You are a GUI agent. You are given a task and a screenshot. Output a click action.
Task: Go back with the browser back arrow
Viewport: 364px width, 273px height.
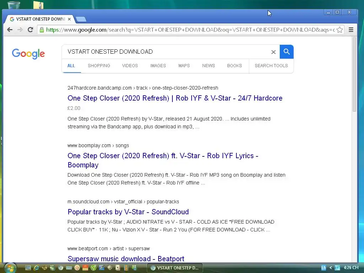10,30
